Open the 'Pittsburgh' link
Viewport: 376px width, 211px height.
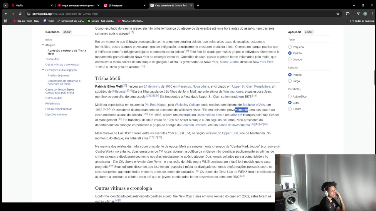(119, 91)
